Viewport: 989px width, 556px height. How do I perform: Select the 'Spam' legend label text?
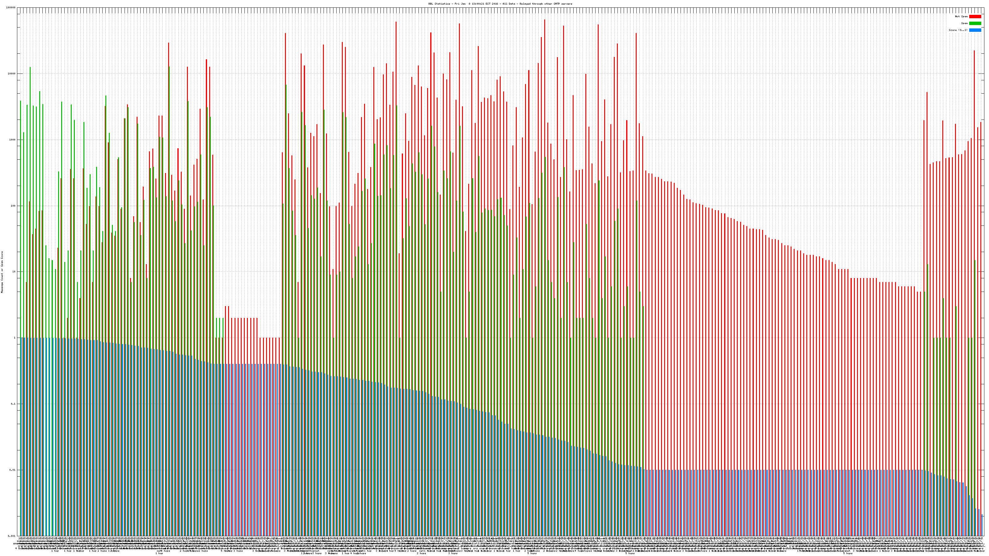pyautogui.click(x=964, y=23)
